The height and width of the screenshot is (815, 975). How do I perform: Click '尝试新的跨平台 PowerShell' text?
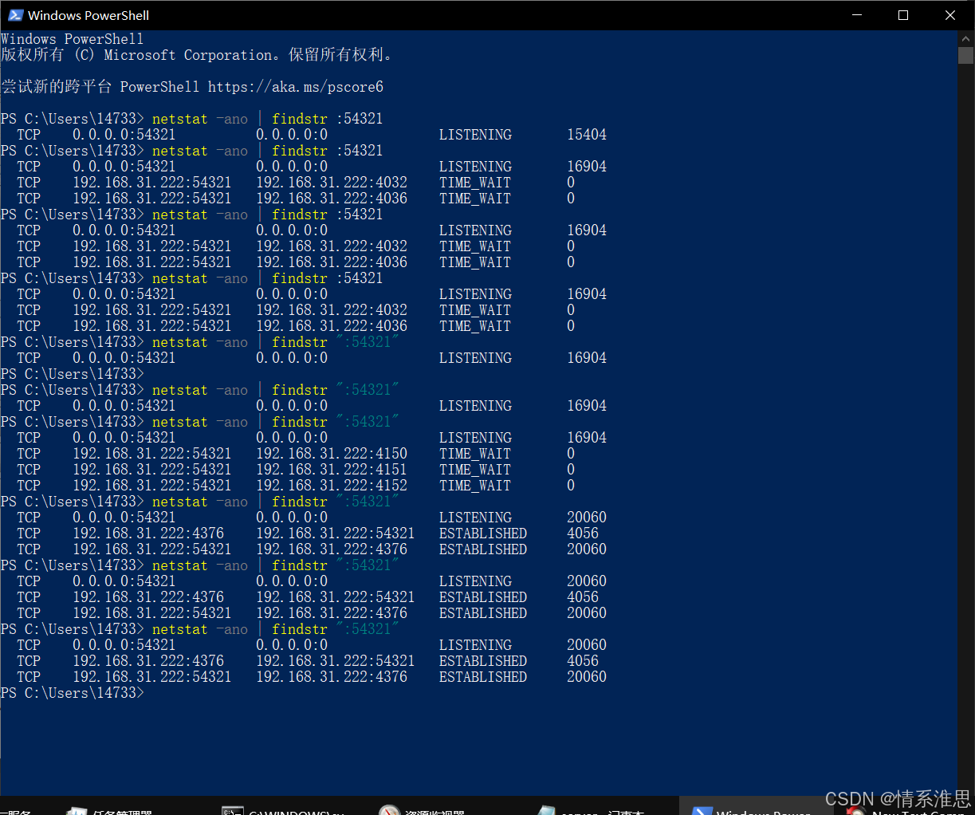pyautogui.click(x=100, y=87)
